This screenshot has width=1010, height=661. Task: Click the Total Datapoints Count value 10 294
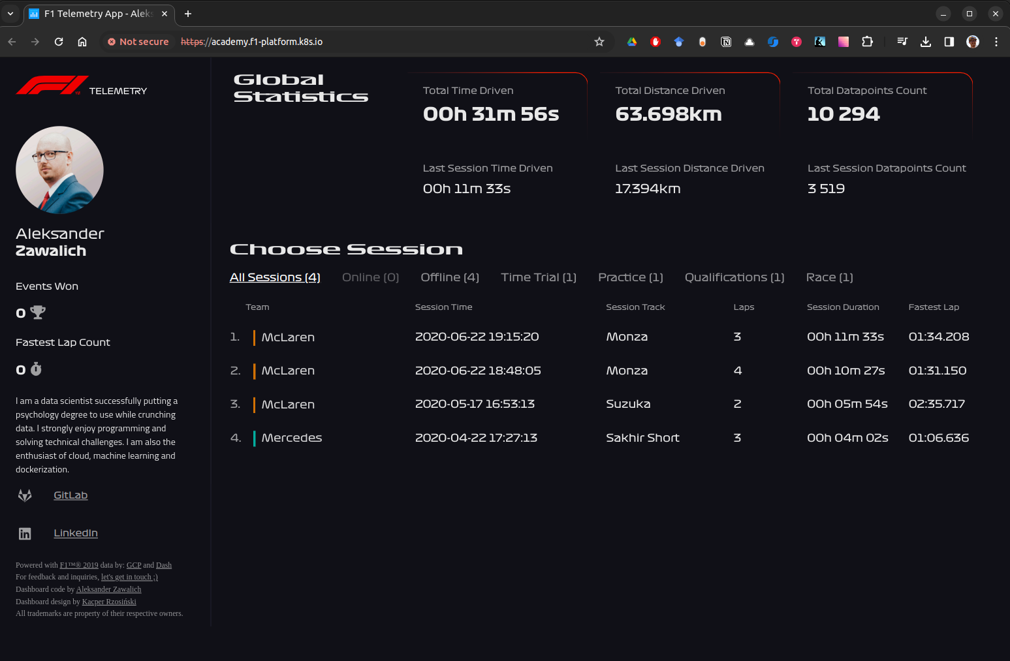(844, 114)
